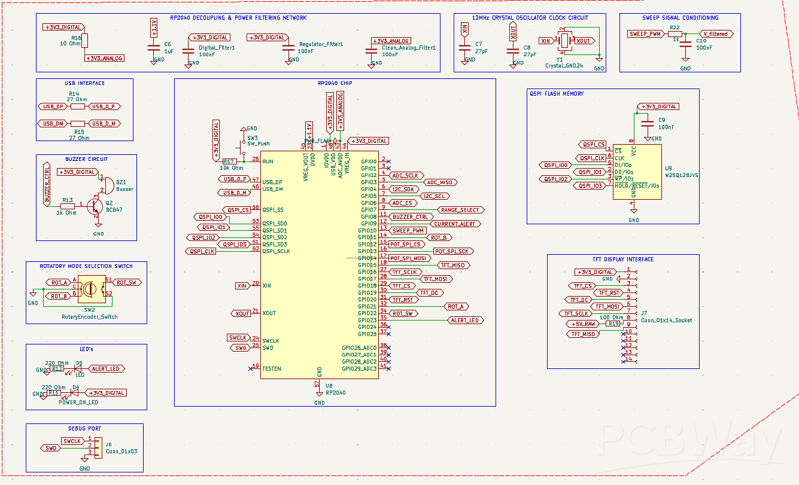Select the D4 power-on LED symbol
Viewport: 799px width, 485px height.
click(75, 393)
